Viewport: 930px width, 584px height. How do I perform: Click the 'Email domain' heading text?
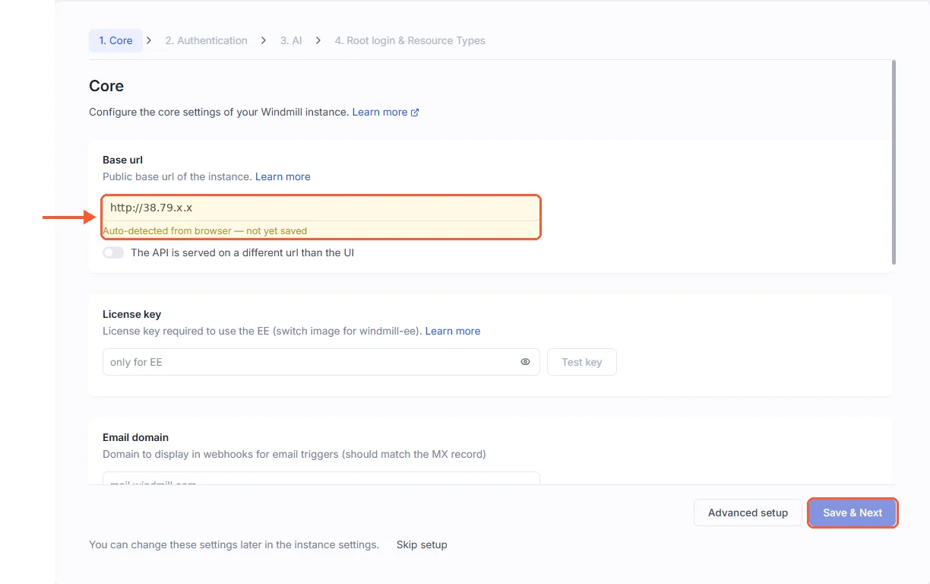[x=135, y=437]
